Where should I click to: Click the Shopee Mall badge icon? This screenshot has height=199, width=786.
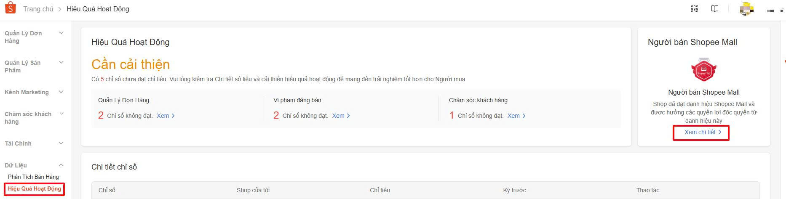[703, 70]
